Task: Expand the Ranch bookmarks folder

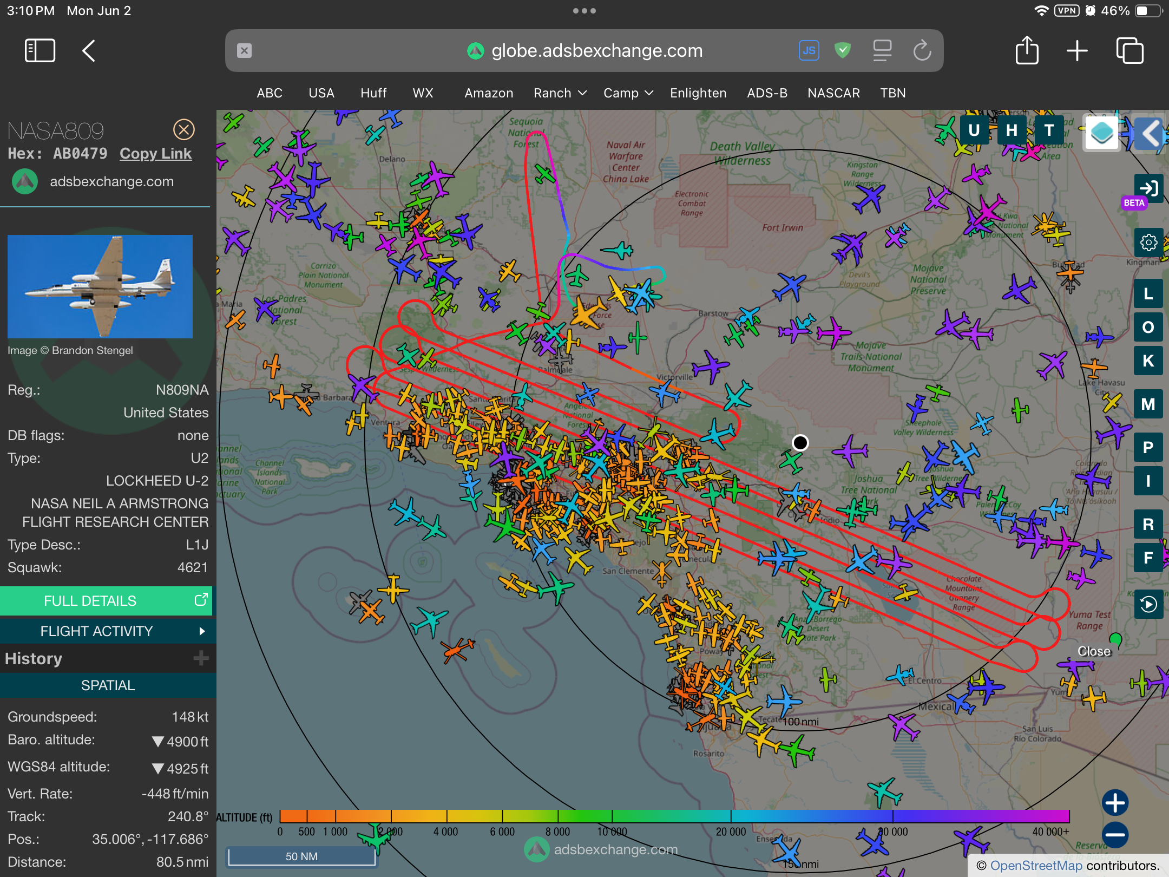Action: [560, 93]
